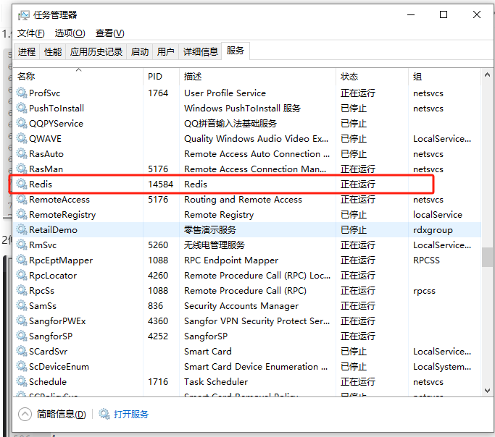Click the gear icon beside RetailDemo

pyautogui.click(x=22, y=229)
